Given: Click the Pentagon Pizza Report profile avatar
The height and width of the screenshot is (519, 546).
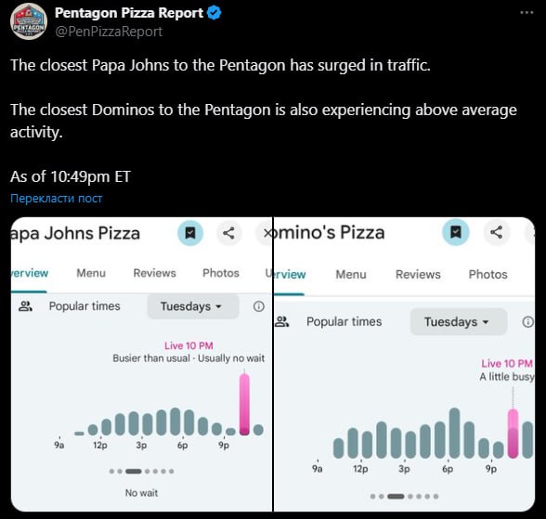Looking at the screenshot, I should (29, 21).
